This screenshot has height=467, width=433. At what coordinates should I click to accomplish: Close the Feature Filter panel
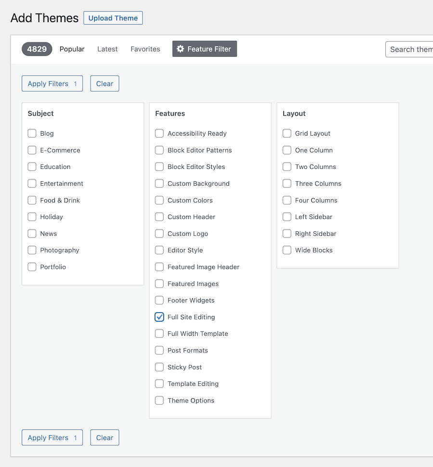pos(204,49)
